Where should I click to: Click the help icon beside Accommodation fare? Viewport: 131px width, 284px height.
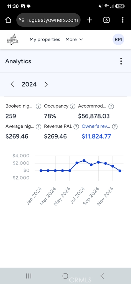[x=111, y=106]
